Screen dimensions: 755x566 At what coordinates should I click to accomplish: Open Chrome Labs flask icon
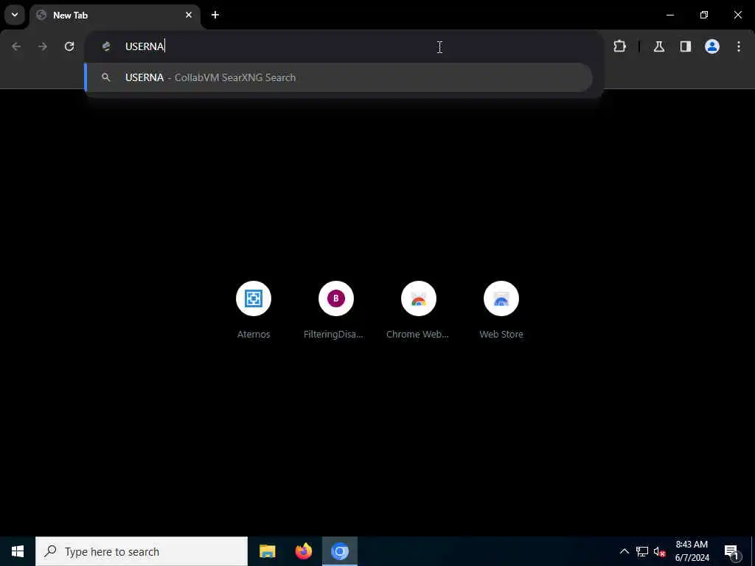(x=659, y=46)
